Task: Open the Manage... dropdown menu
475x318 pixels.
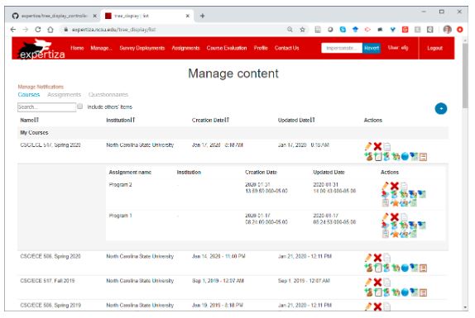Action: tap(101, 48)
